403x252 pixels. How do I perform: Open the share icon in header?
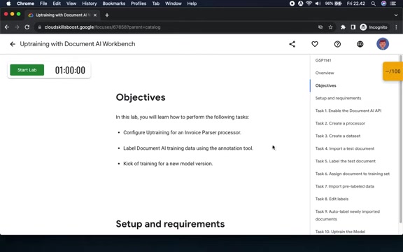(x=292, y=44)
